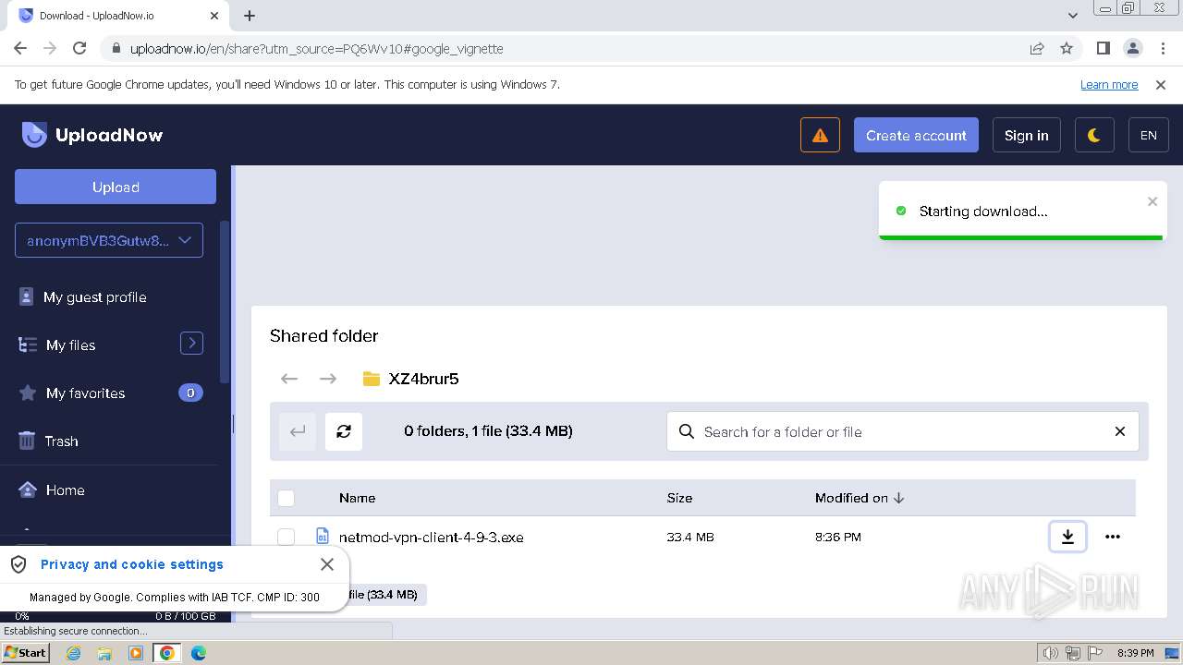Dismiss the Chrome update info bar

(x=1161, y=85)
